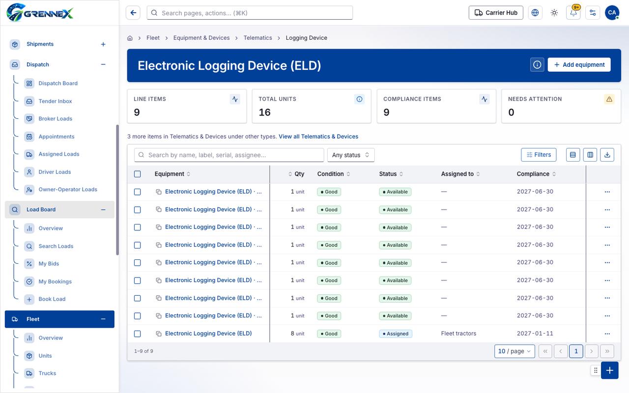Screen dimensions: 629x393
Task: Collapse the Load Board section
Action: pos(103,210)
